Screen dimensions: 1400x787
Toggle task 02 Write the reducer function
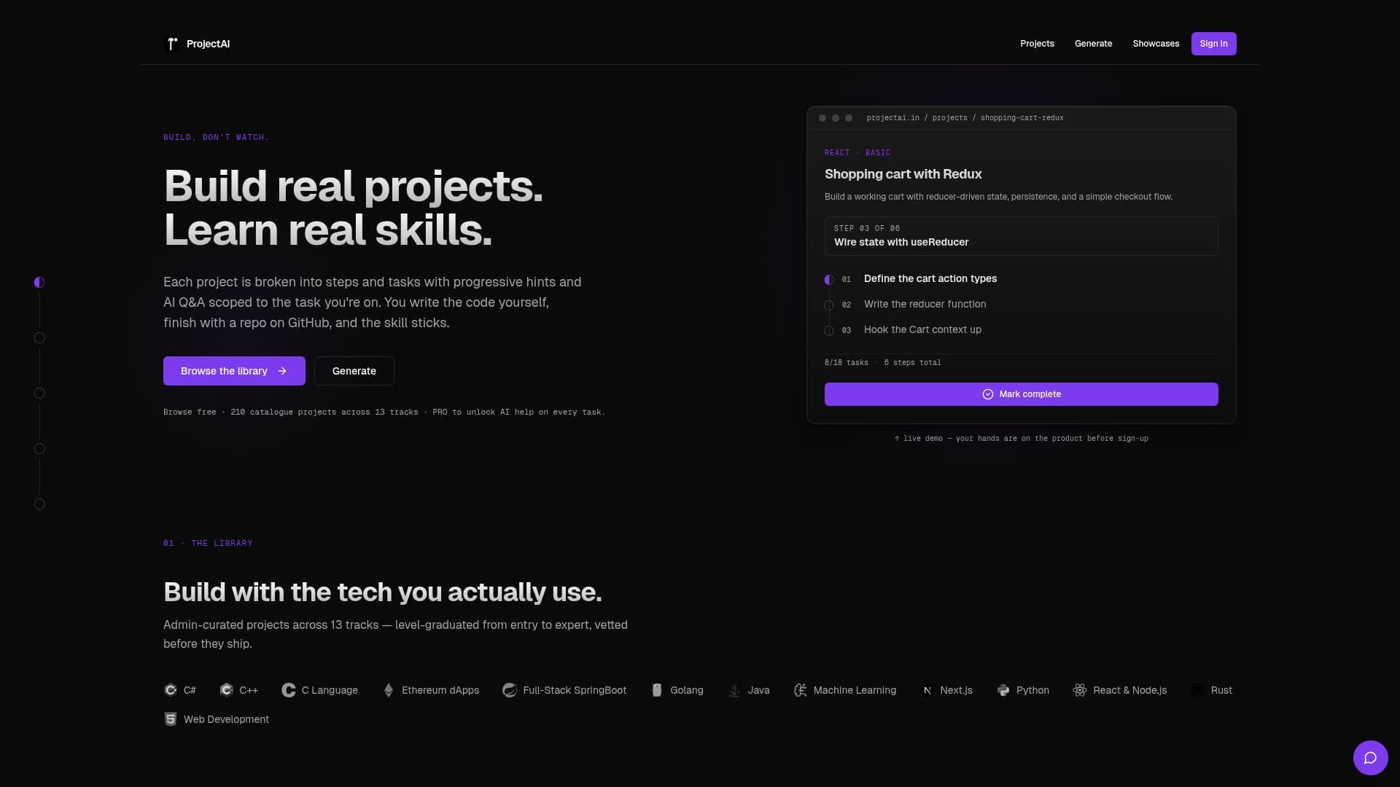829,305
